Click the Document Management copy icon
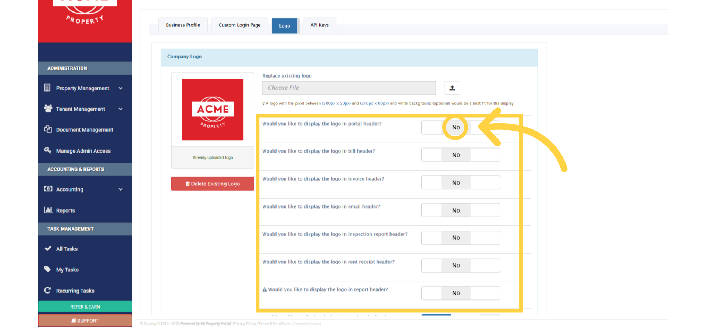 click(x=48, y=129)
